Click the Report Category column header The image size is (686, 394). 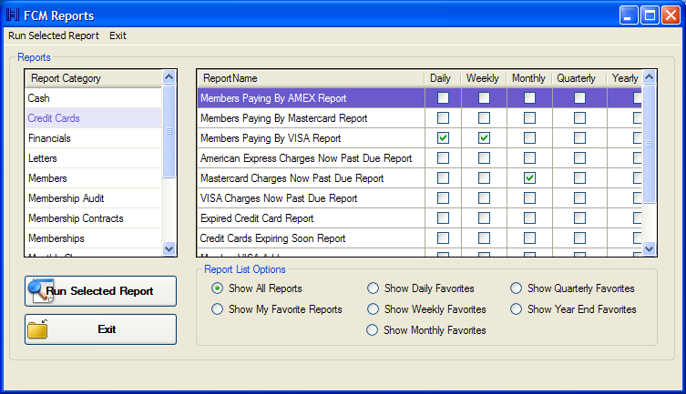click(94, 78)
